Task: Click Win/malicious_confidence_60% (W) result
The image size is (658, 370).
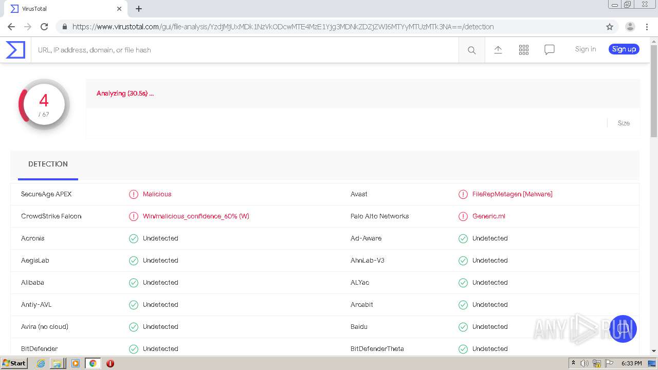Action: coord(196,216)
